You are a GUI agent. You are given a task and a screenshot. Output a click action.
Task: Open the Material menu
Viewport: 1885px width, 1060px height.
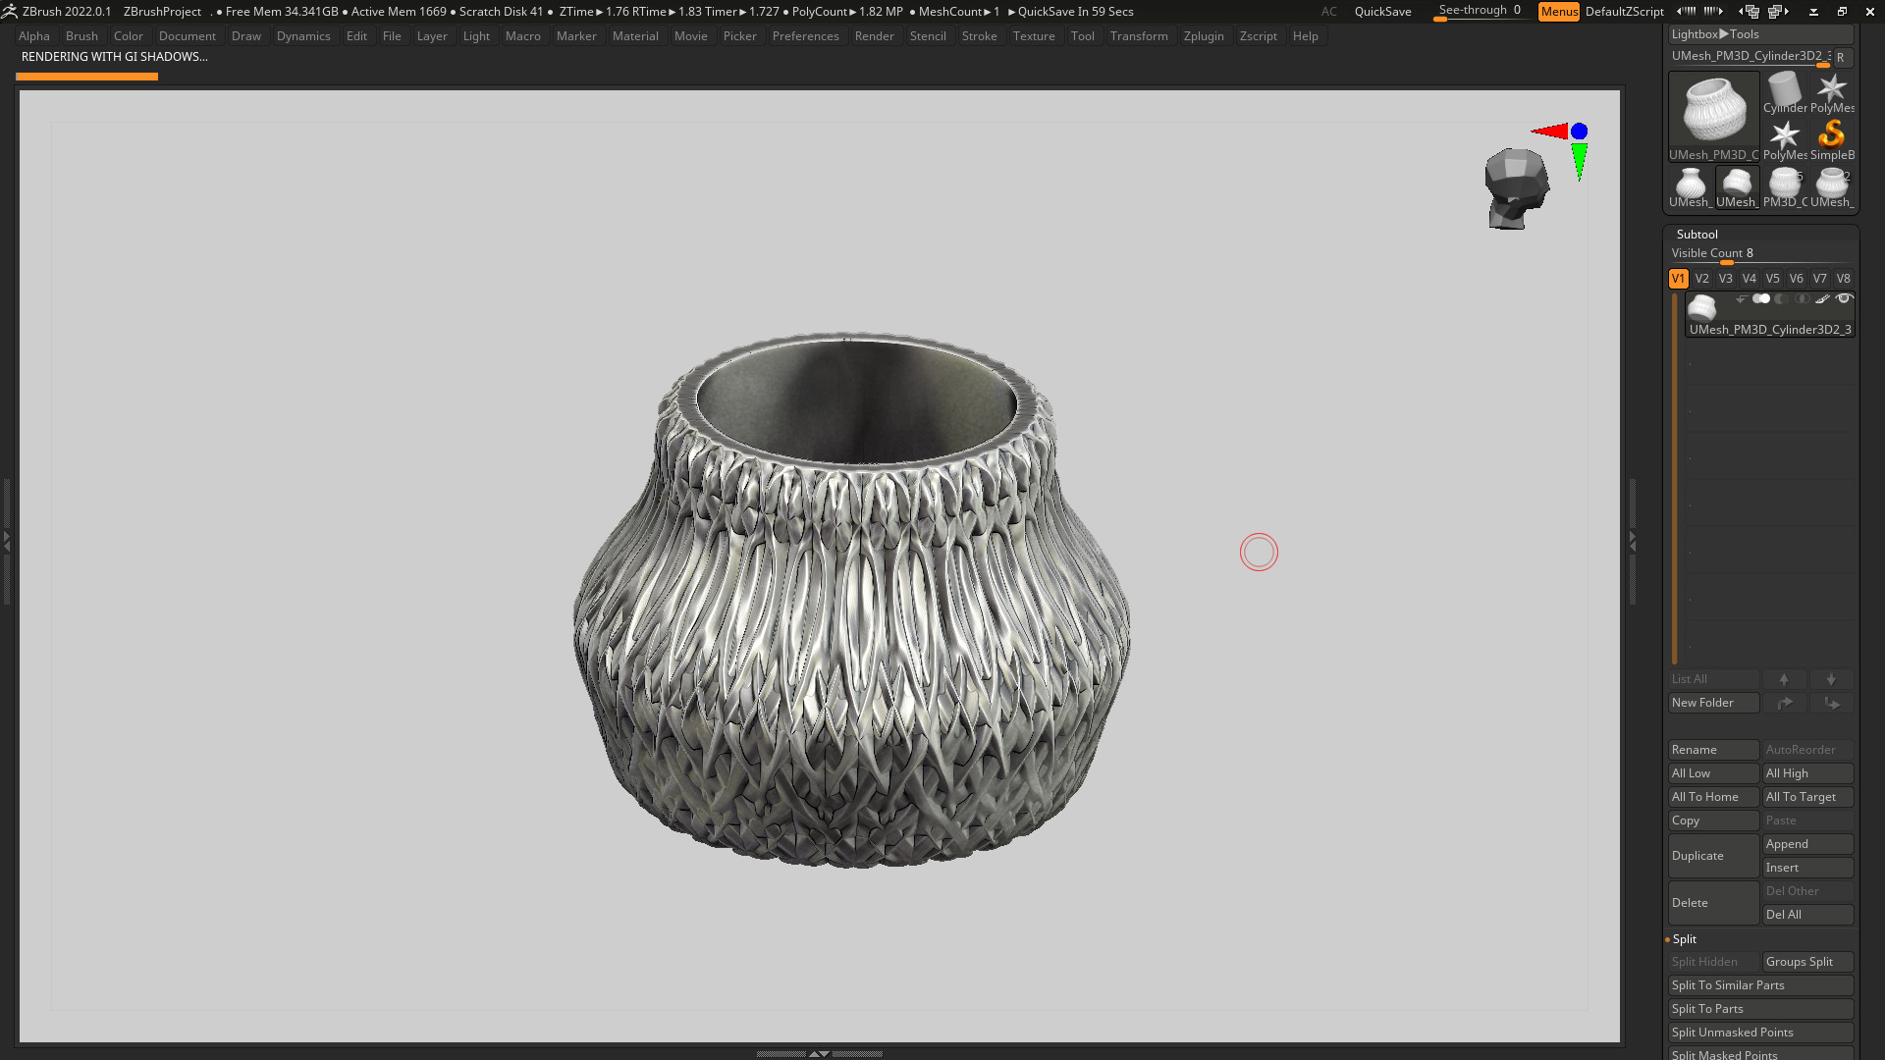click(635, 36)
